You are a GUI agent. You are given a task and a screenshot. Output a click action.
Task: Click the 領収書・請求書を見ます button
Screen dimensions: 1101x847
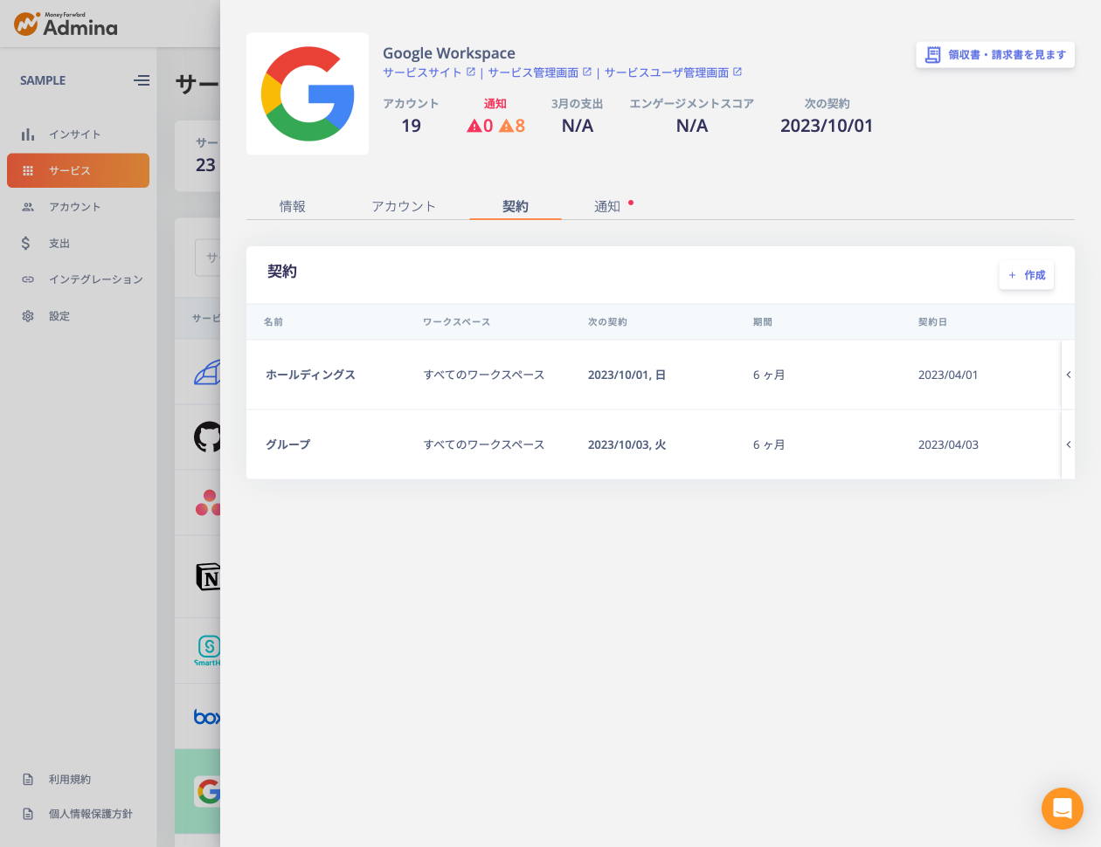click(995, 55)
